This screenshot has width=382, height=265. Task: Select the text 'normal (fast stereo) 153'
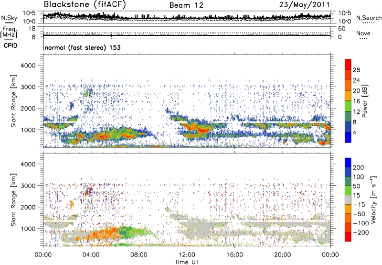click(83, 47)
